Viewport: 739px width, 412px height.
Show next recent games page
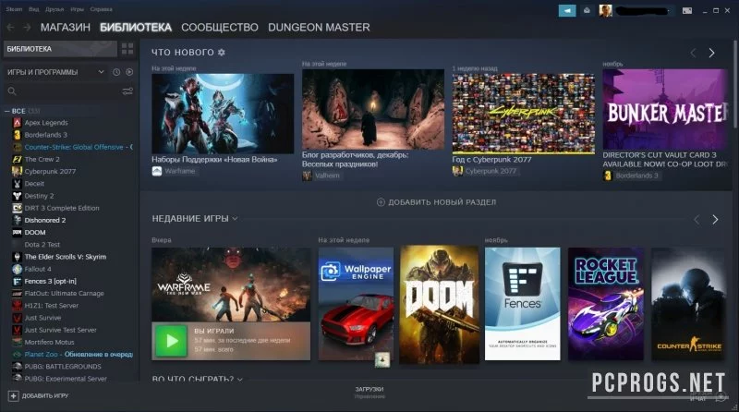pyautogui.click(x=715, y=219)
